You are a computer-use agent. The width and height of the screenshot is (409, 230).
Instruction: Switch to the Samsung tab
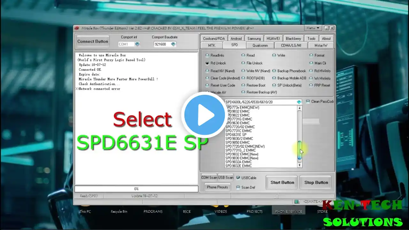[x=254, y=38]
